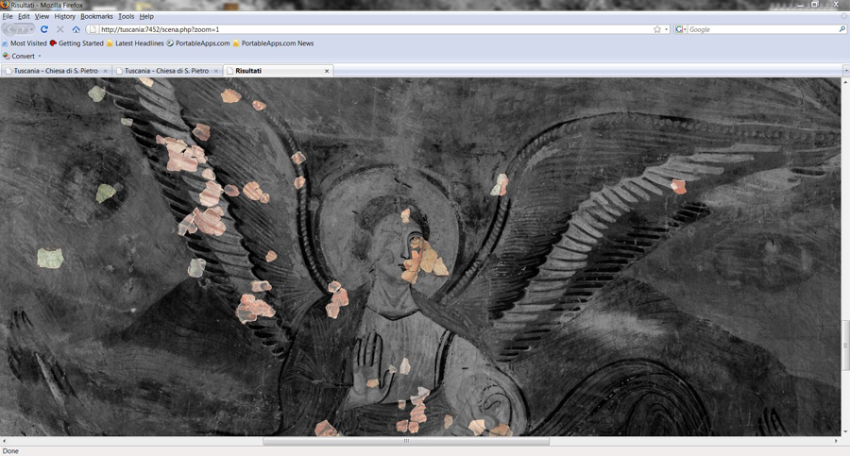Open the View menu

pos(42,16)
